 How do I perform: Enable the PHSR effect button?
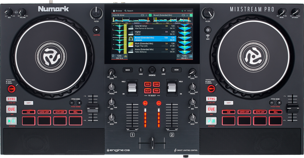pyautogui.click(x=156, y=91)
